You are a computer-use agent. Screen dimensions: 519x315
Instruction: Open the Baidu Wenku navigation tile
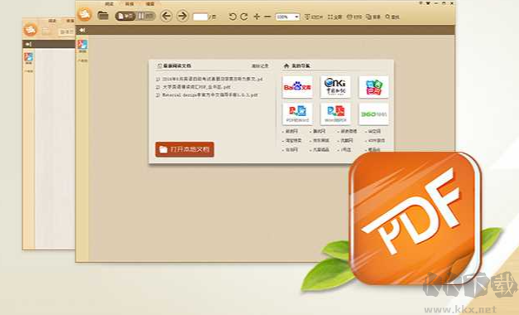pyautogui.click(x=298, y=87)
